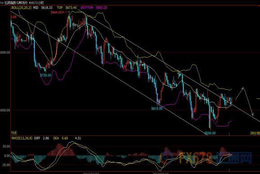This screenshot has height=174, width=260.
Task: Select the DIFF 2.86 value
Action: point(42,138)
